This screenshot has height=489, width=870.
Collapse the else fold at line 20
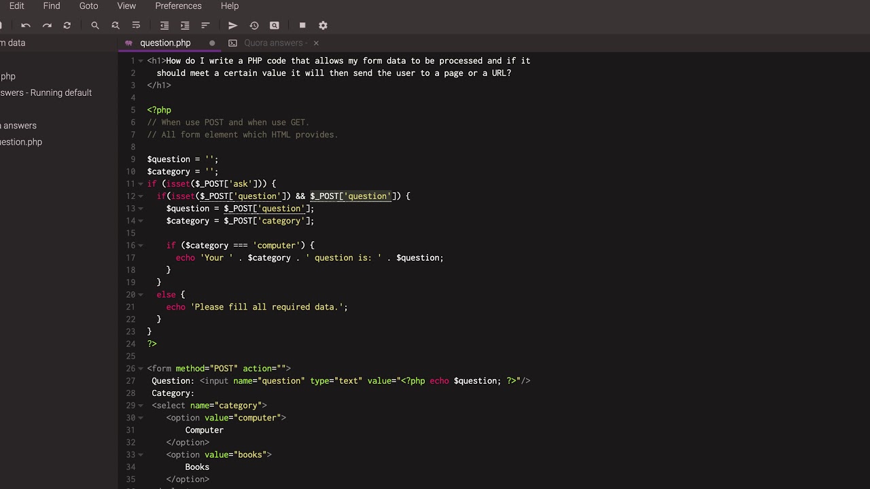pos(141,295)
